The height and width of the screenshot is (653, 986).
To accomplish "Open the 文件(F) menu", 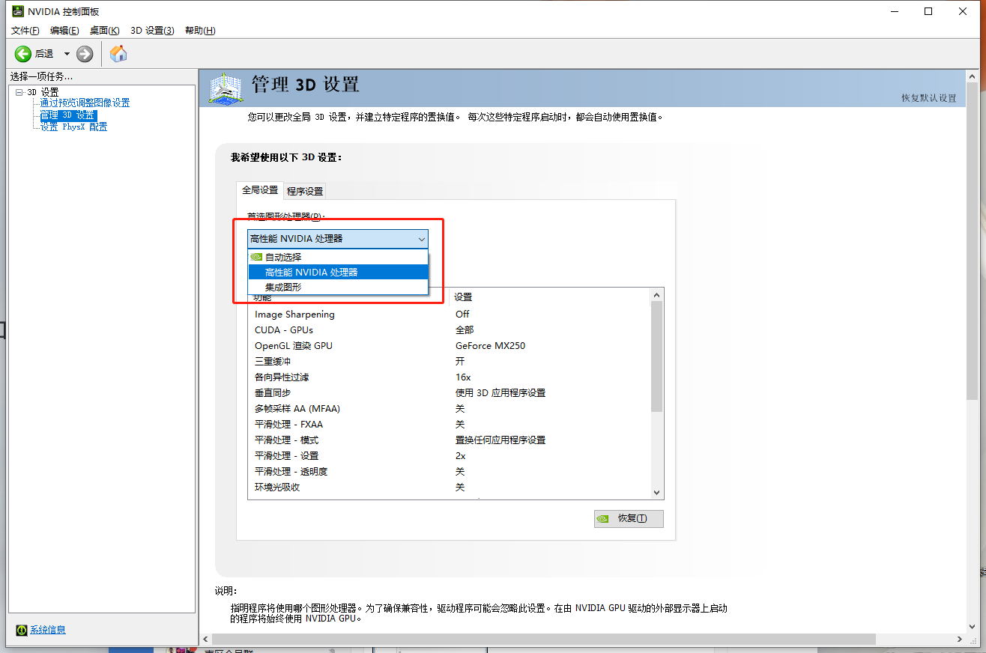I will coord(25,30).
